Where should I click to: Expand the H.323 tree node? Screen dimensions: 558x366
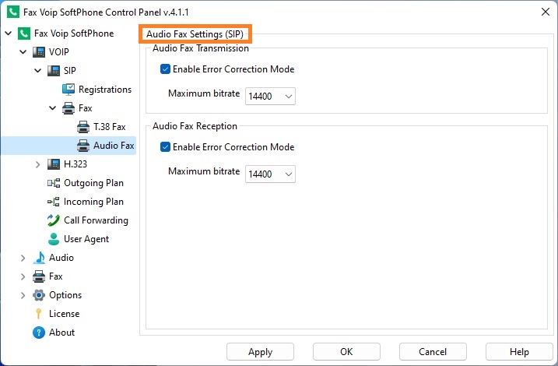click(x=37, y=164)
